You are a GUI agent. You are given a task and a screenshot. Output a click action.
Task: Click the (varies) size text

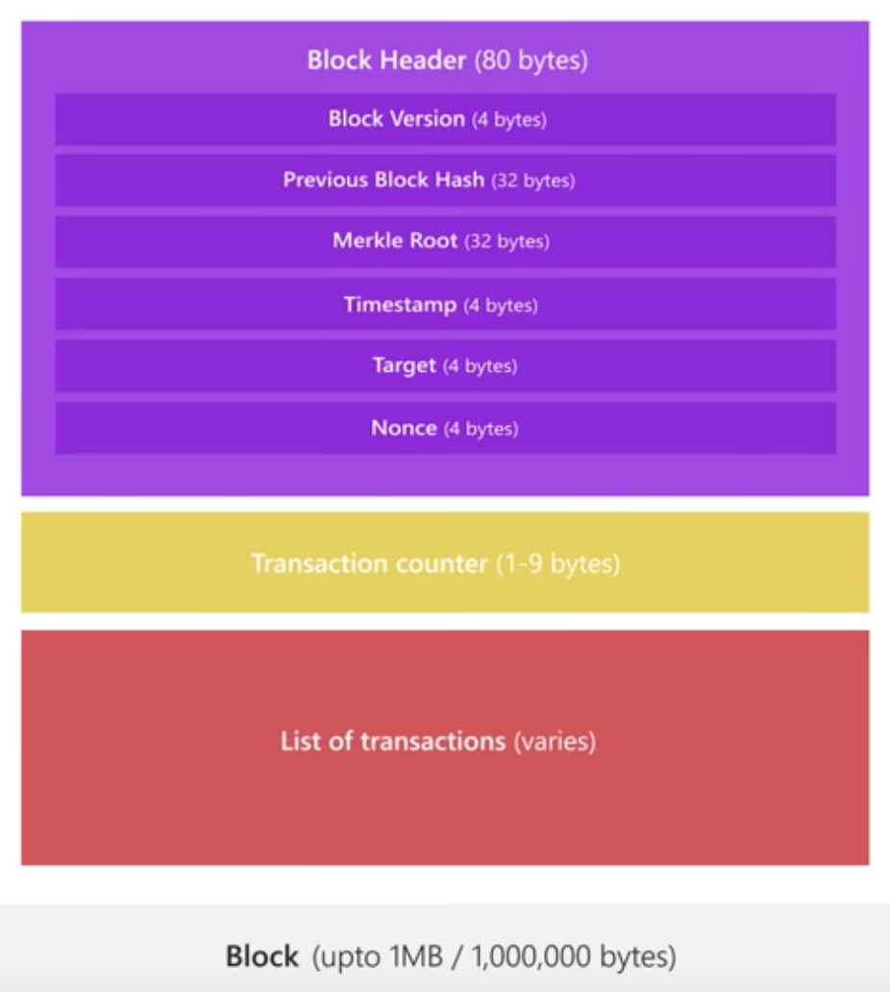(554, 742)
